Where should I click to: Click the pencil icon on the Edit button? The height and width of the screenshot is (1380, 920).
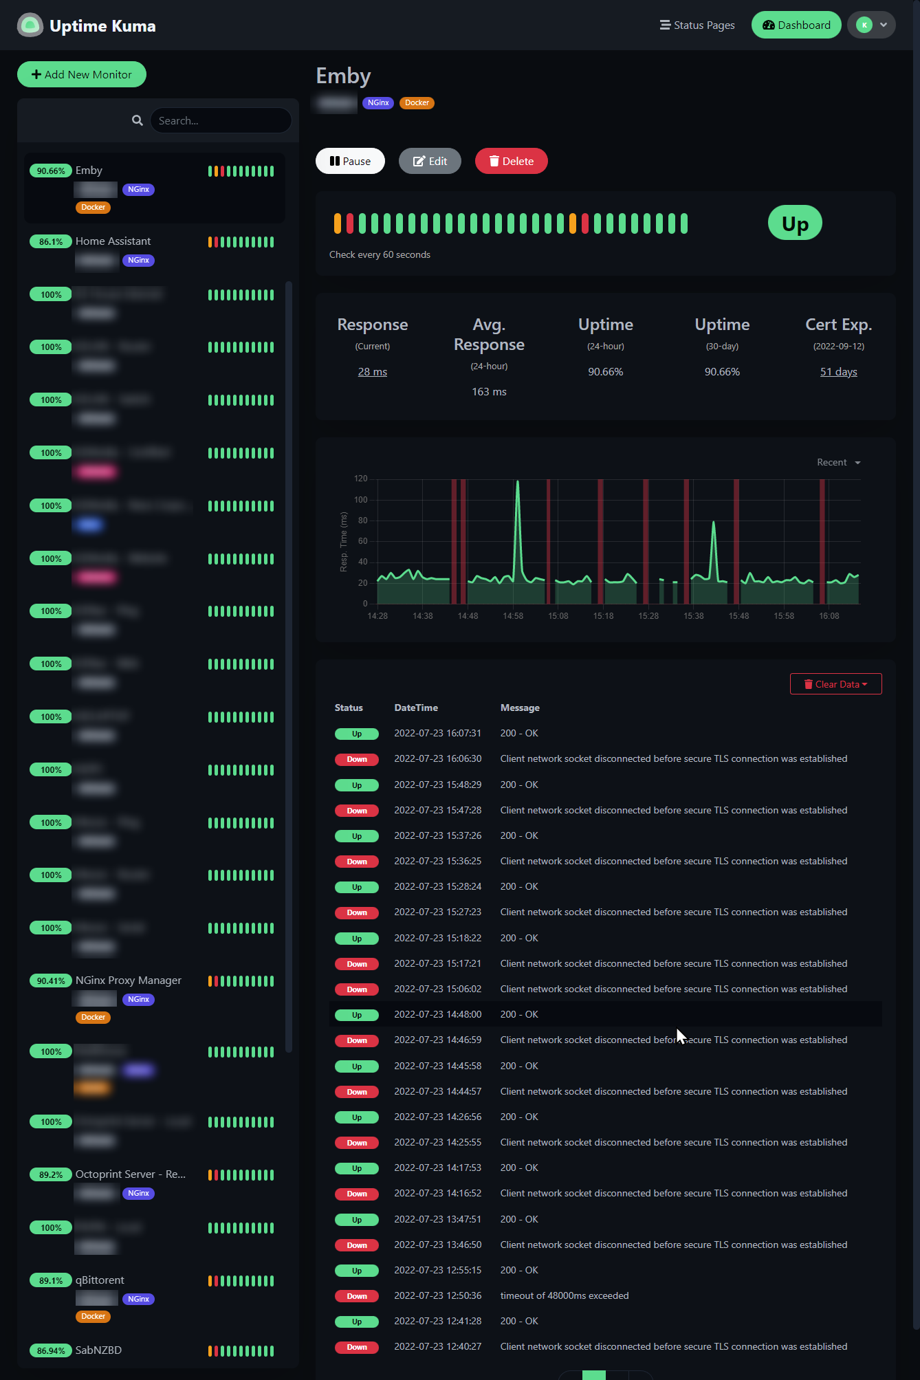click(419, 161)
